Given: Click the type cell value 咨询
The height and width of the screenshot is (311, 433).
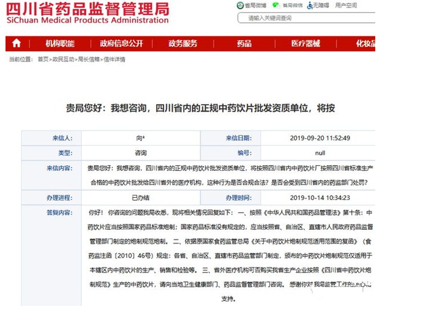Looking at the screenshot, I should point(141,153).
